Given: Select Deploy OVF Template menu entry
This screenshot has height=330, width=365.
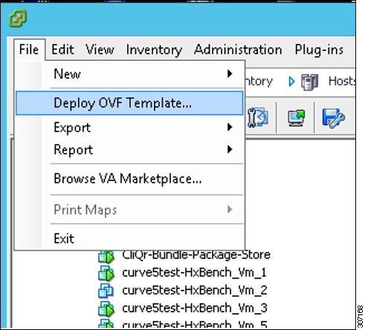Looking at the screenshot, I should pyautogui.click(x=129, y=103).
